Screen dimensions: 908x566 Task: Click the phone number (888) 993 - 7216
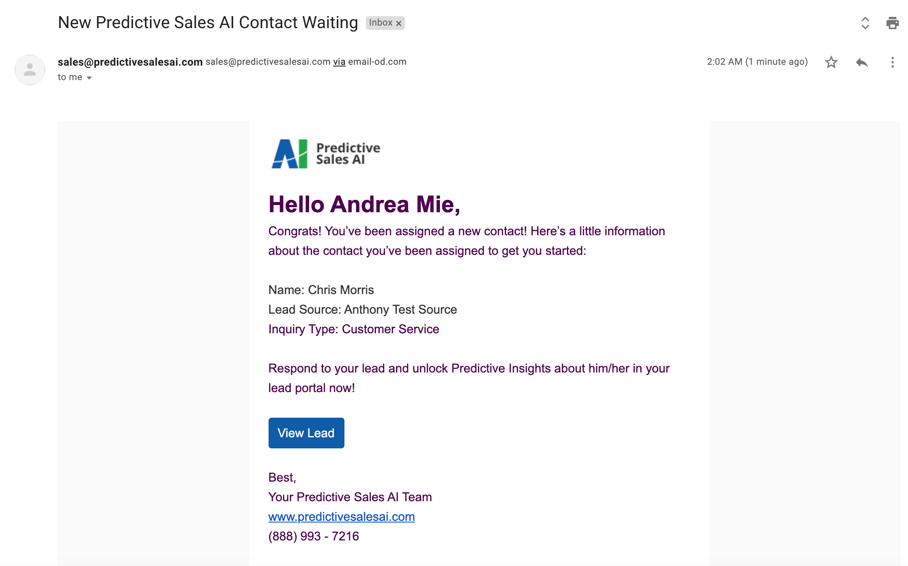click(x=313, y=536)
